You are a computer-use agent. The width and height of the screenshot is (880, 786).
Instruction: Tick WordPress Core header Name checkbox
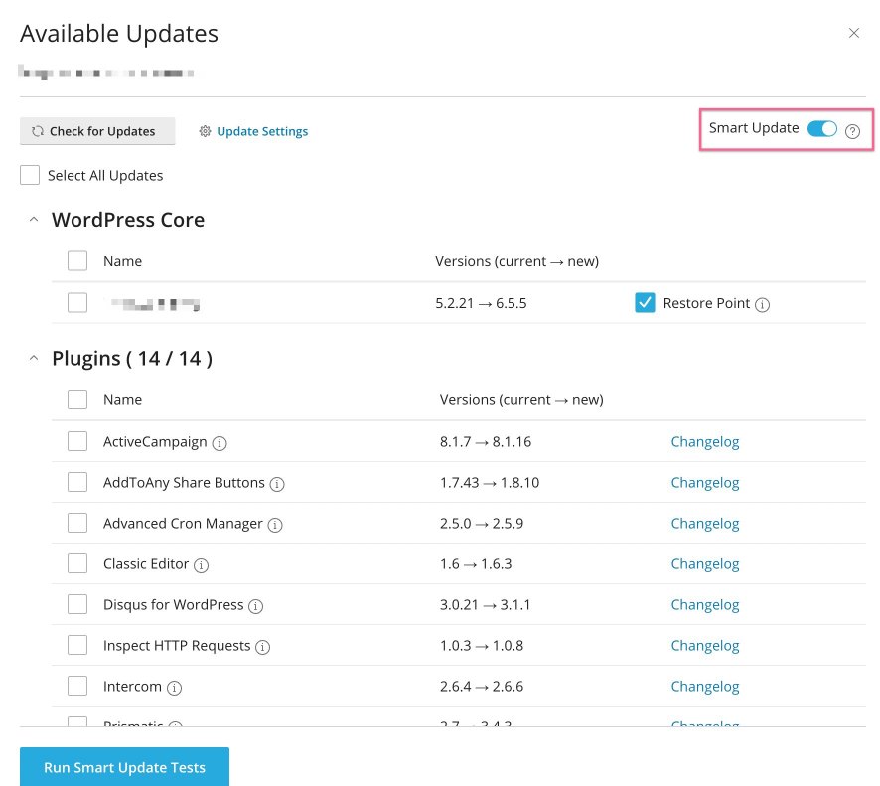(77, 261)
